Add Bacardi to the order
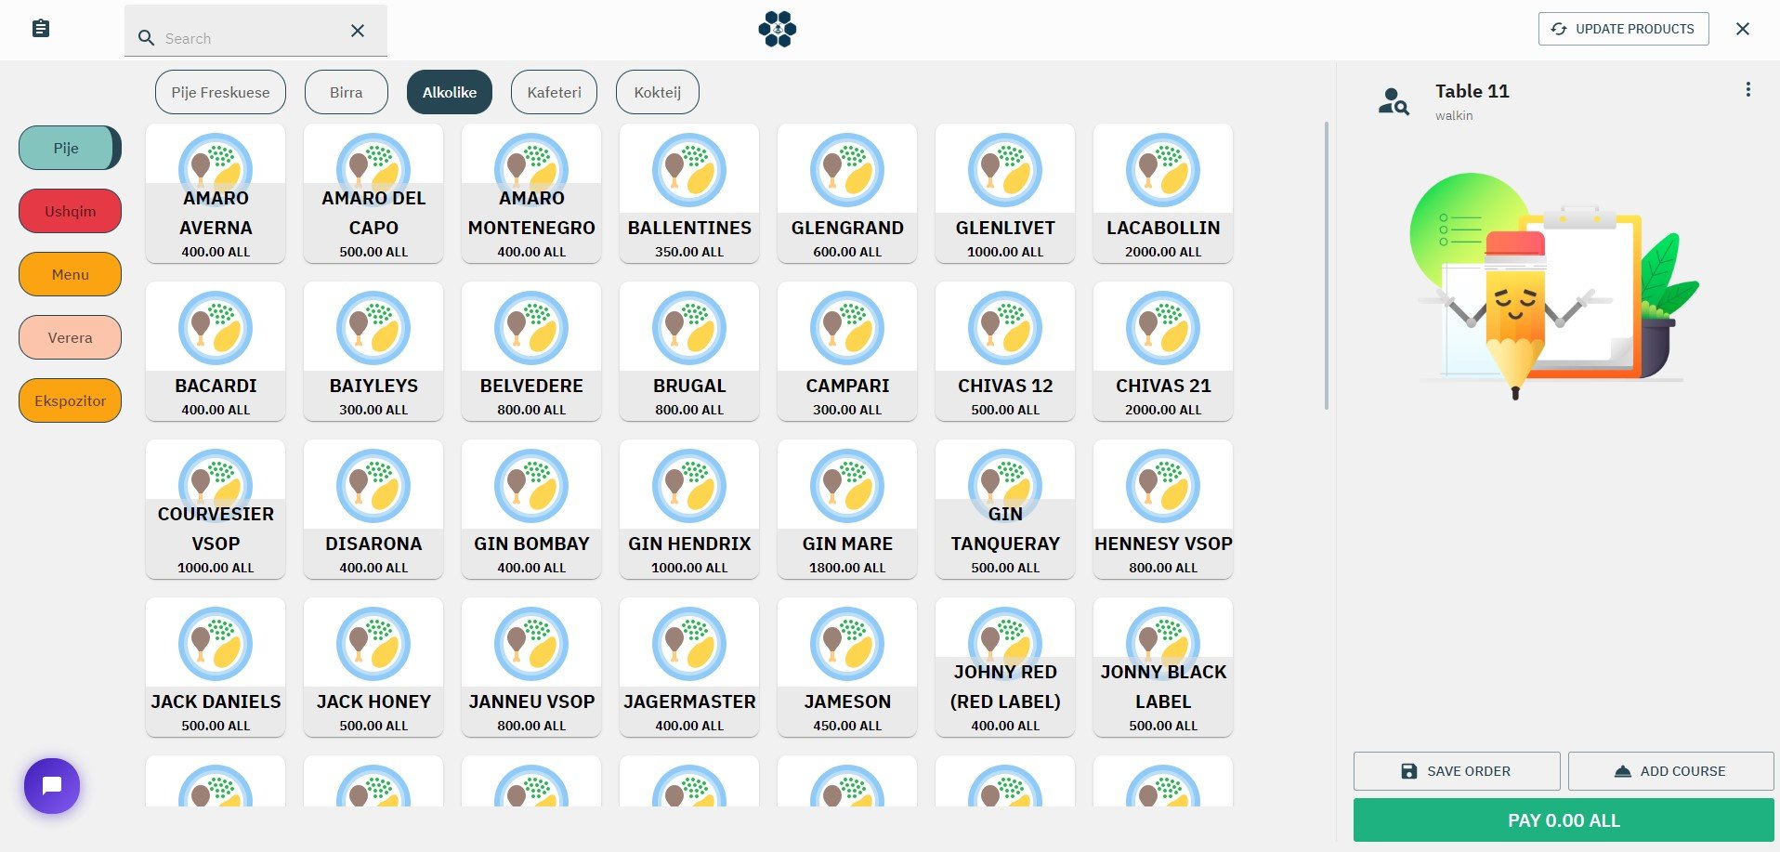This screenshot has height=852, width=1780. point(216,351)
